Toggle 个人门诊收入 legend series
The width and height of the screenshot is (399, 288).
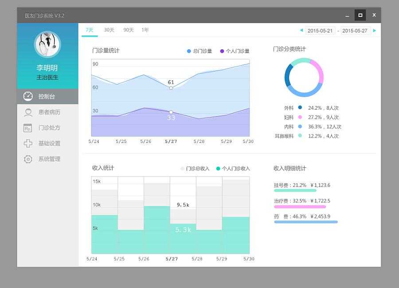(x=233, y=169)
